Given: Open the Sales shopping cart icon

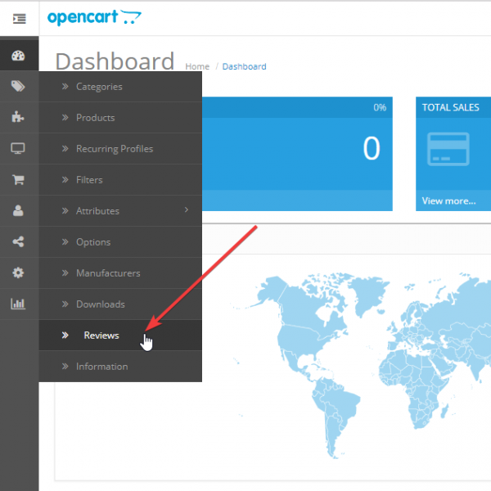Looking at the screenshot, I should 19,179.
